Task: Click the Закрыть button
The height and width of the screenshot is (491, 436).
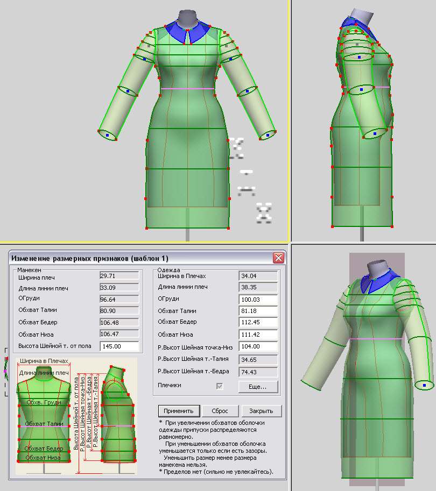Action: (x=261, y=411)
